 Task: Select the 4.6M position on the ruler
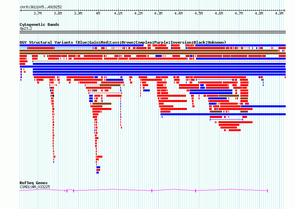coord(219,13)
